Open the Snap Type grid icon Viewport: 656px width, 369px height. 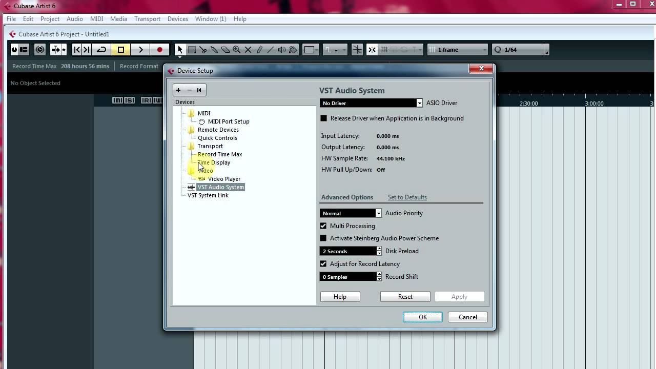[384, 50]
